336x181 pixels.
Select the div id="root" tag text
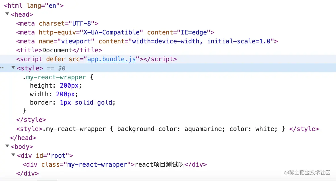click(x=45, y=155)
